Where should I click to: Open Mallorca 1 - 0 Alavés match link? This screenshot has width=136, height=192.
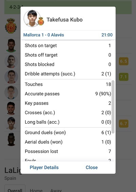point(44,35)
